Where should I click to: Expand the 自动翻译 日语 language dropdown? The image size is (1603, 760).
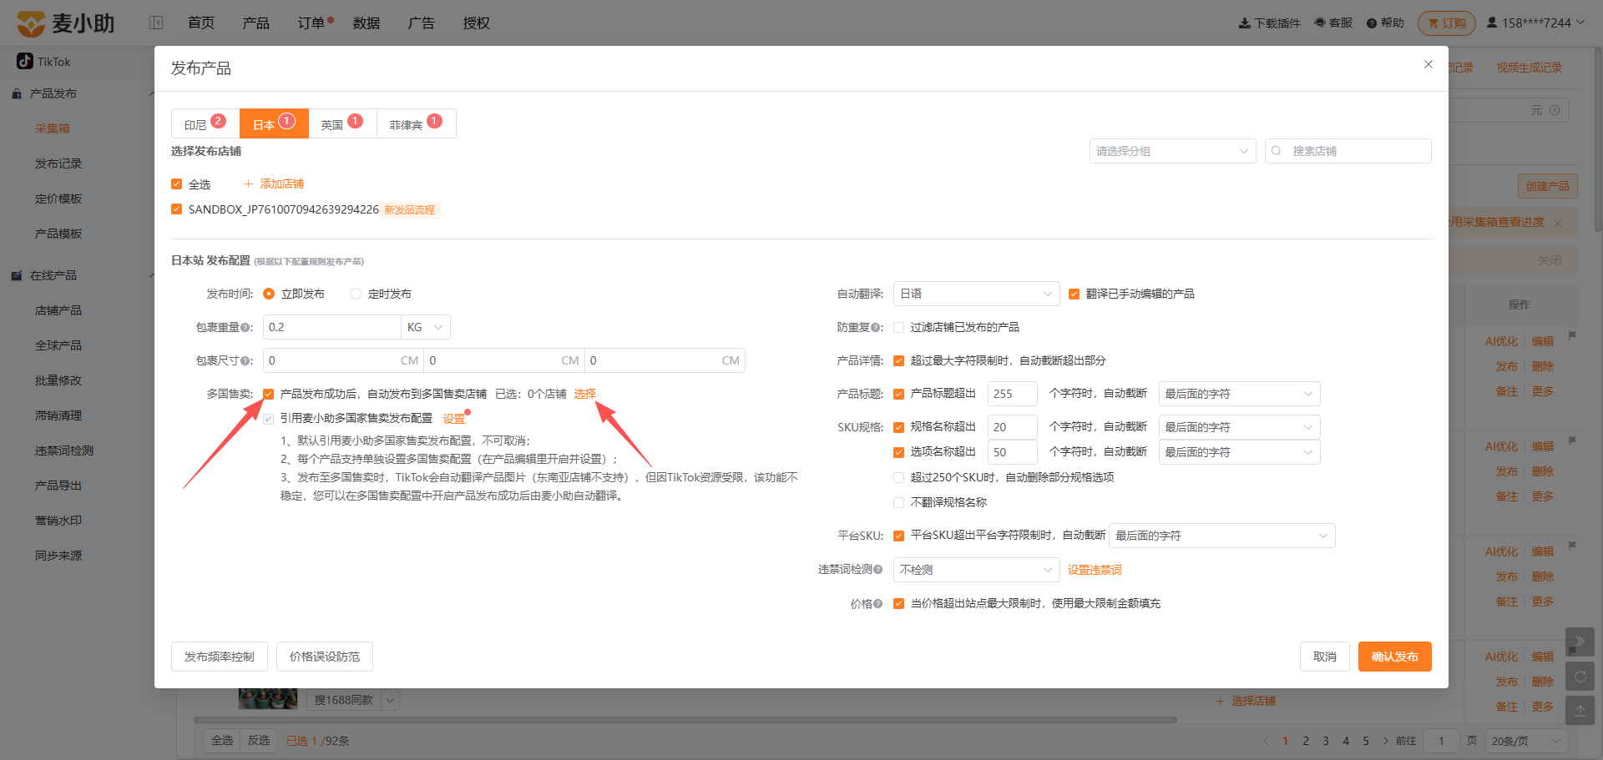tap(976, 294)
